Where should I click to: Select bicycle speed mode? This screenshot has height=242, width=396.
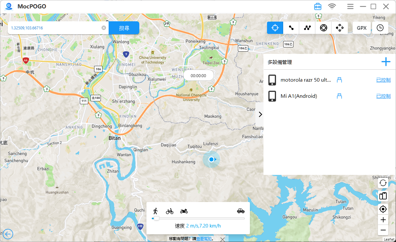170,211
